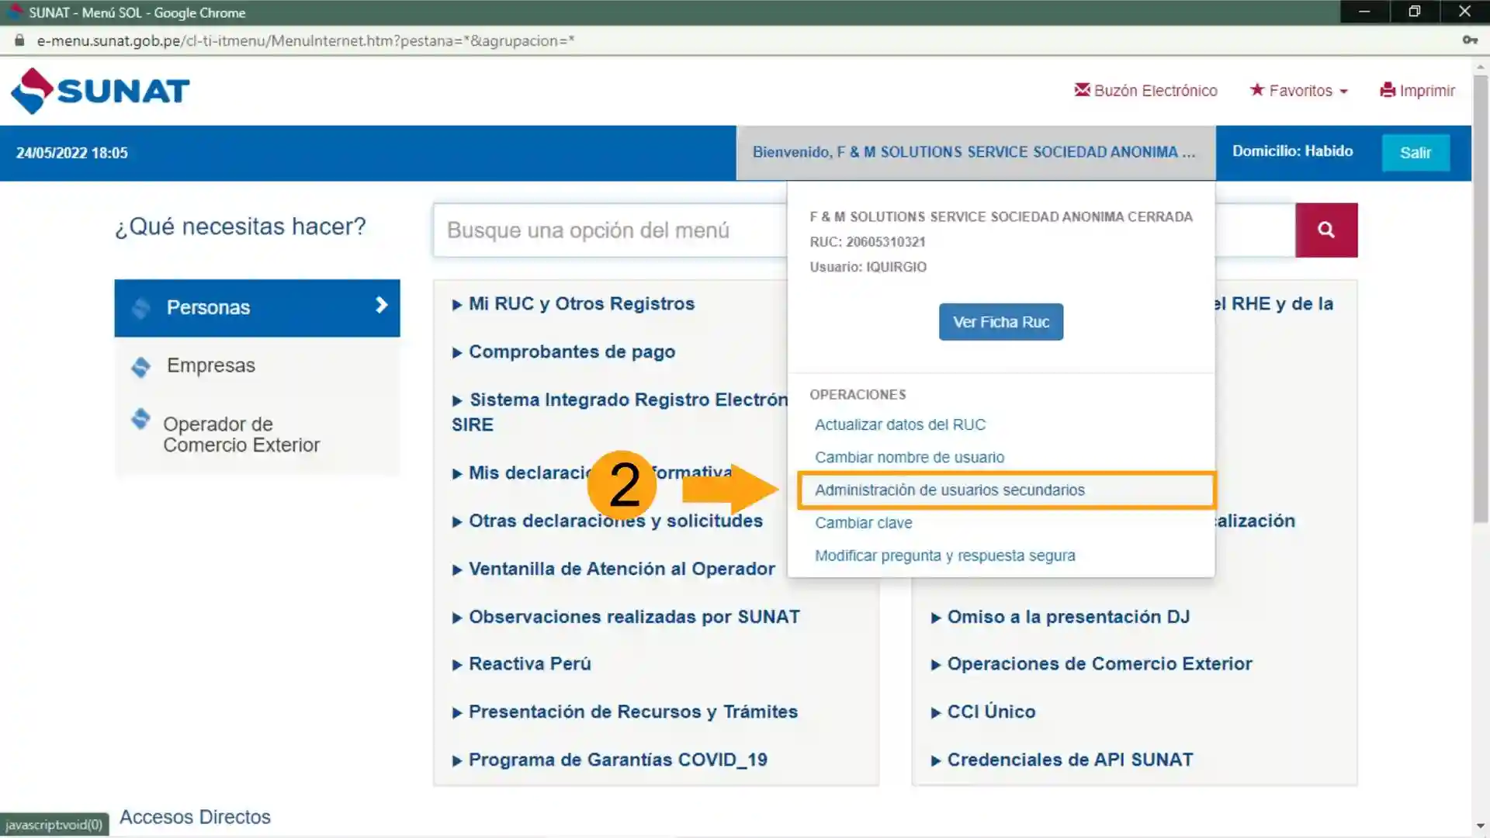Open the Favoritos dropdown caret
Image resolution: width=1490 pixels, height=838 pixels.
[1343, 92]
